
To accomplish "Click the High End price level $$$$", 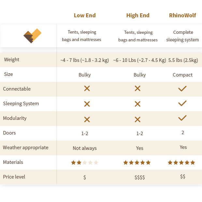I will tap(140, 178).
